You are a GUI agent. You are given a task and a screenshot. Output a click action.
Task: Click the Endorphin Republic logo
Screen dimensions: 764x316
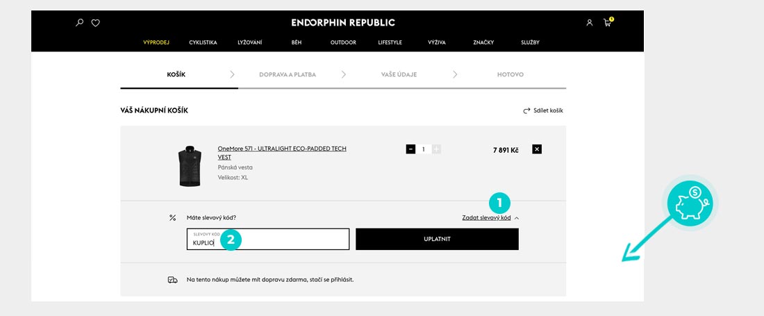[x=343, y=23]
